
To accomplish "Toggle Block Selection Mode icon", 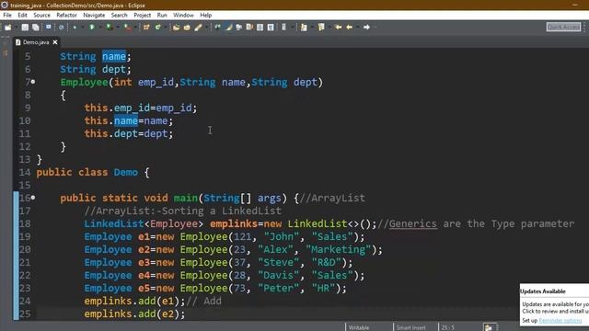I will pyautogui.click(x=260, y=27).
